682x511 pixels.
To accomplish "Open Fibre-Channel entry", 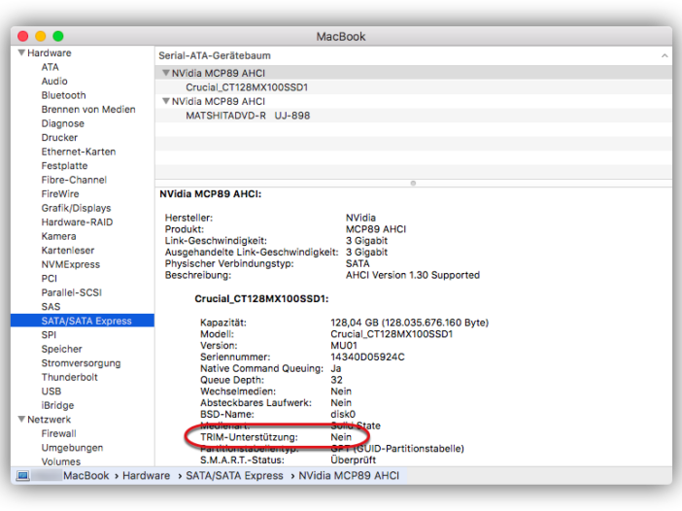I will tap(74, 180).
